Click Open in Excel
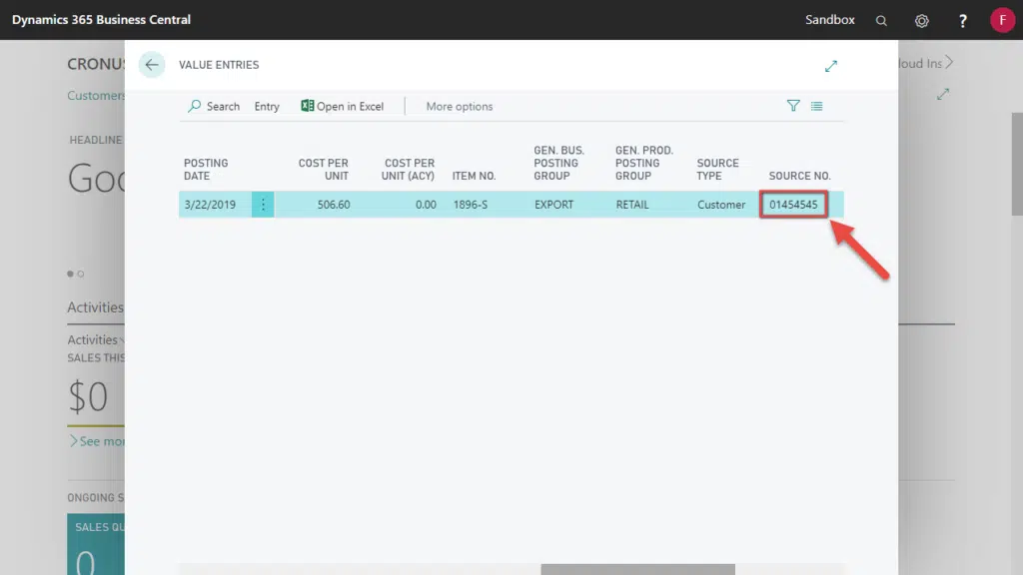Image resolution: width=1023 pixels, height=575 pixels. tap(343, 106)
